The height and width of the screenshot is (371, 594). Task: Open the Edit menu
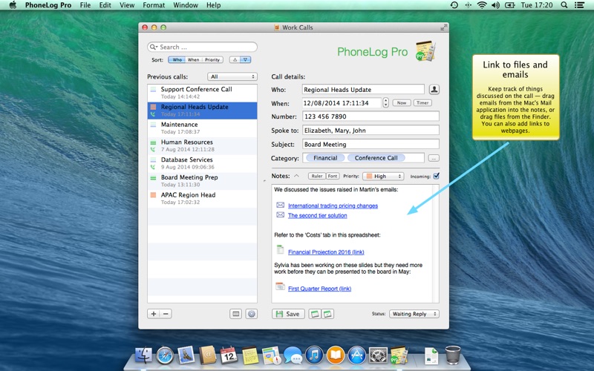click(105, 5)
